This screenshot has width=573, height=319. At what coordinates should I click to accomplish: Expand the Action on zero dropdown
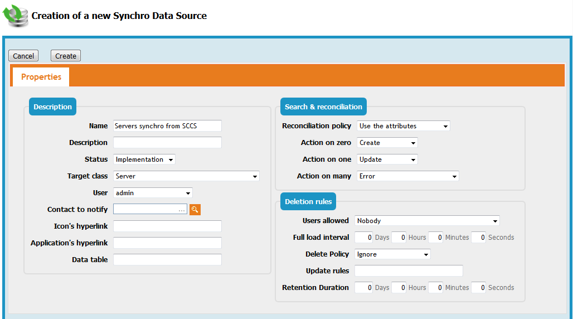point(387,143)
